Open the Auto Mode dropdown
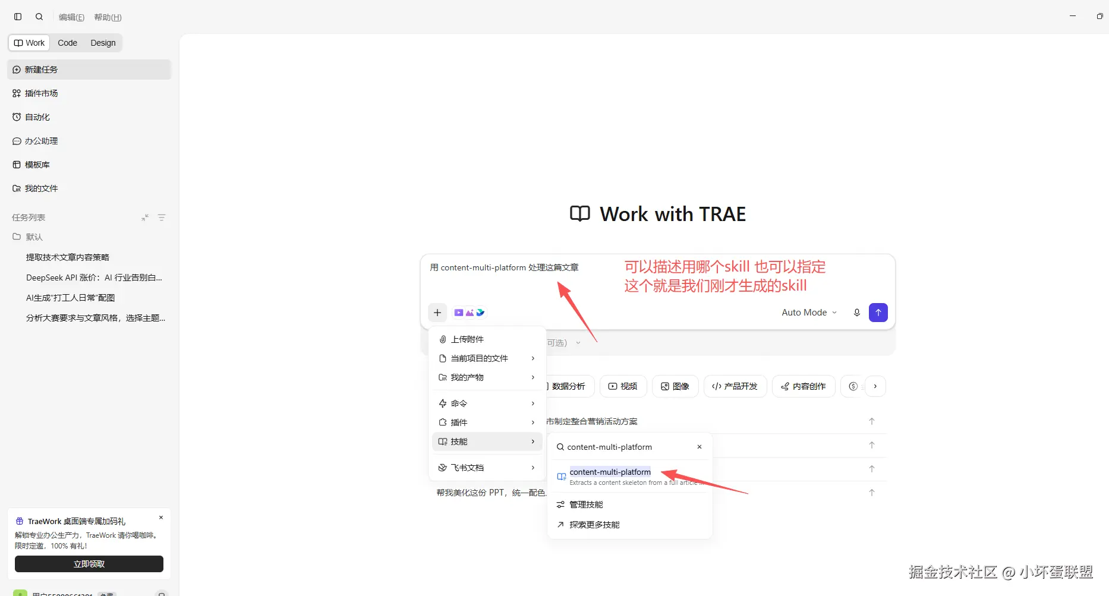1109x596 pixels. [809, 313]
